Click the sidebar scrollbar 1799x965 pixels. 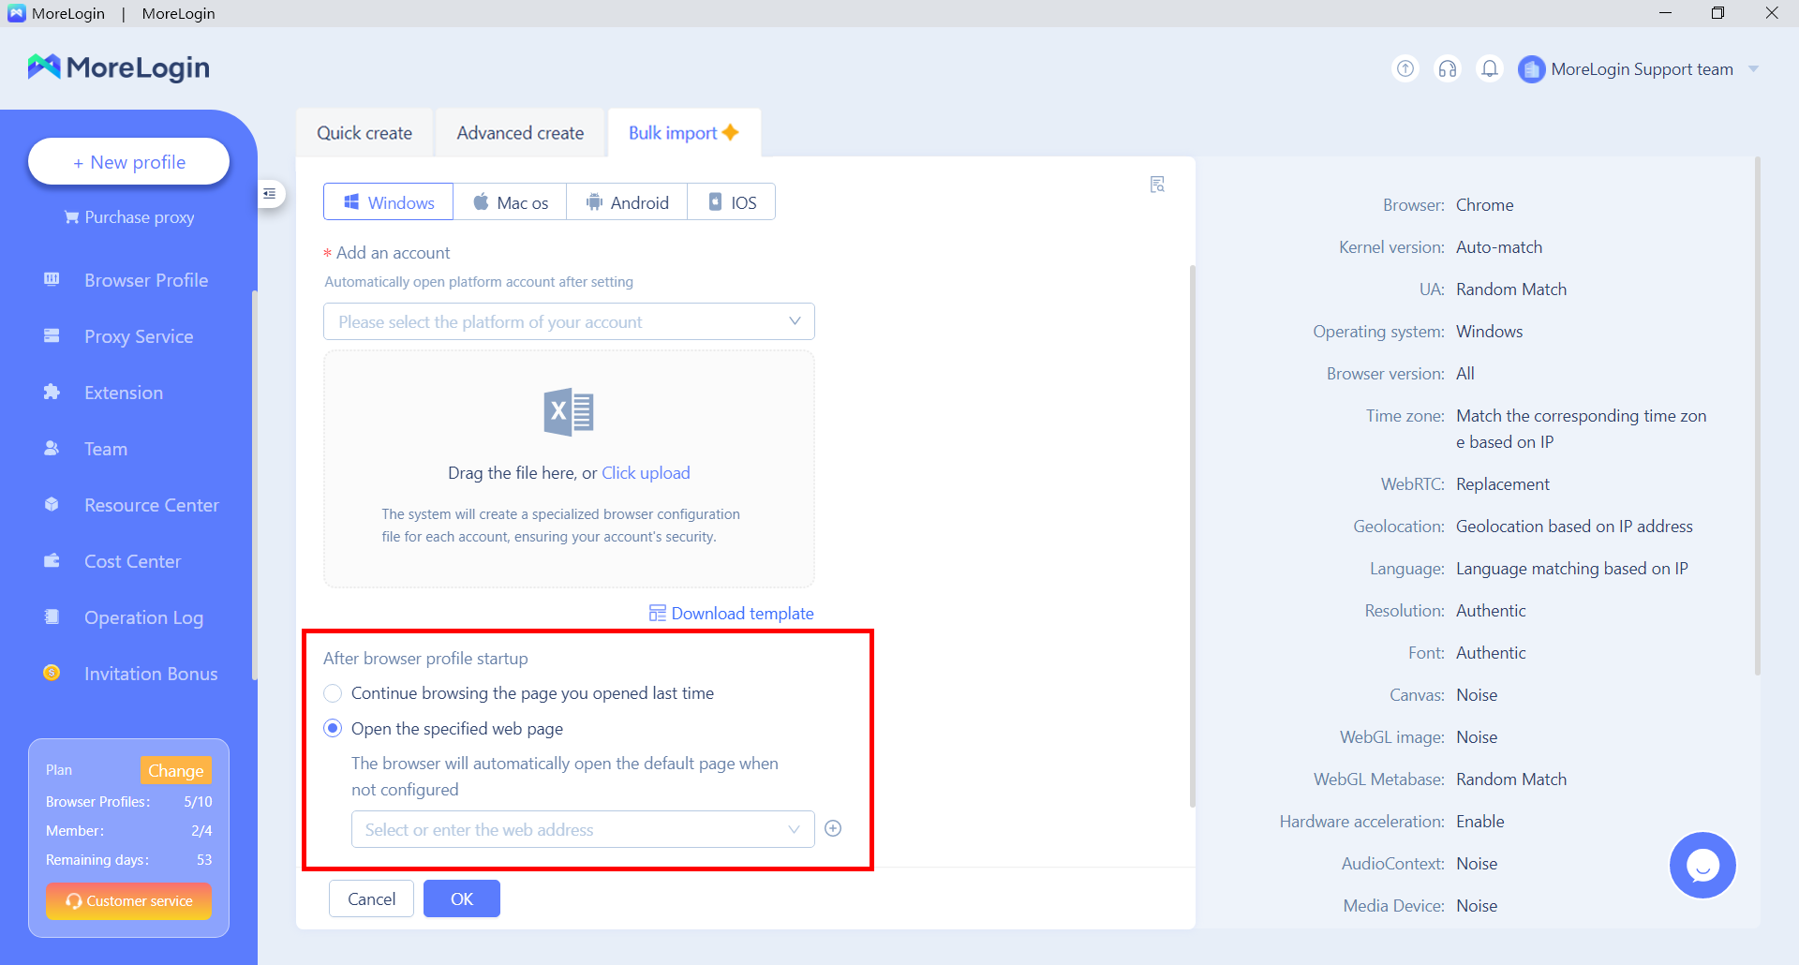(x=254, y=484)
